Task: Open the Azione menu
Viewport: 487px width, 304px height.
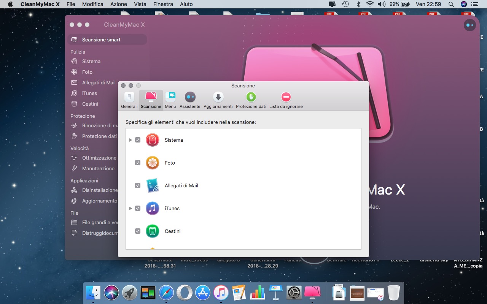Action: (119, 4)
